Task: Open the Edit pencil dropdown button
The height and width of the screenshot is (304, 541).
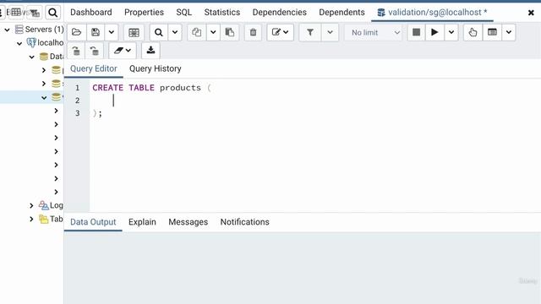Action: point(280,32)
